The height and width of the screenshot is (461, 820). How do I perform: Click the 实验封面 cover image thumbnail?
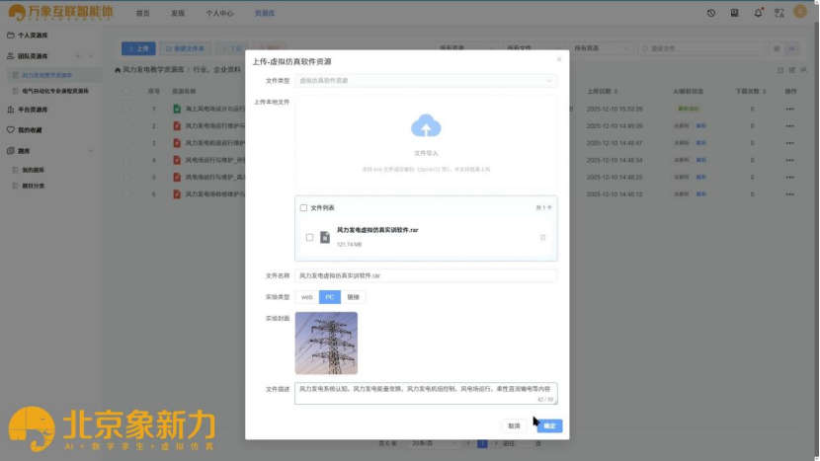326,343
